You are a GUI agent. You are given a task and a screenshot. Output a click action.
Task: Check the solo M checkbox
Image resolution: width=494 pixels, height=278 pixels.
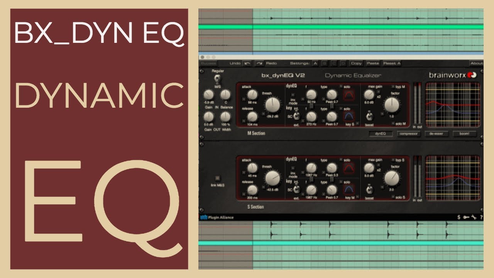[x=393, y=124]
